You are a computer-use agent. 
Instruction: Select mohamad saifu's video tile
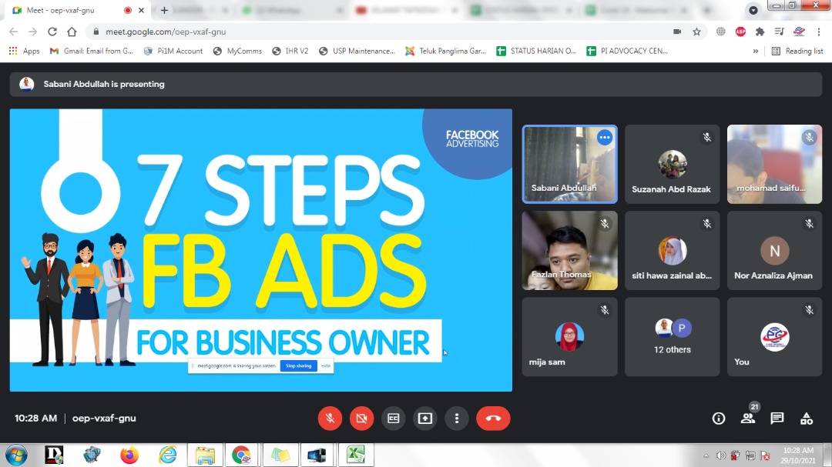tap(775, 165)
